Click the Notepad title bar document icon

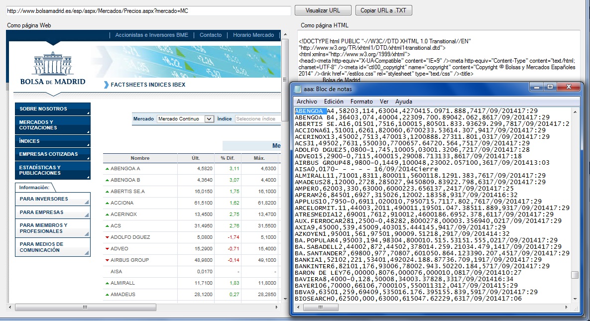[298, 89]
